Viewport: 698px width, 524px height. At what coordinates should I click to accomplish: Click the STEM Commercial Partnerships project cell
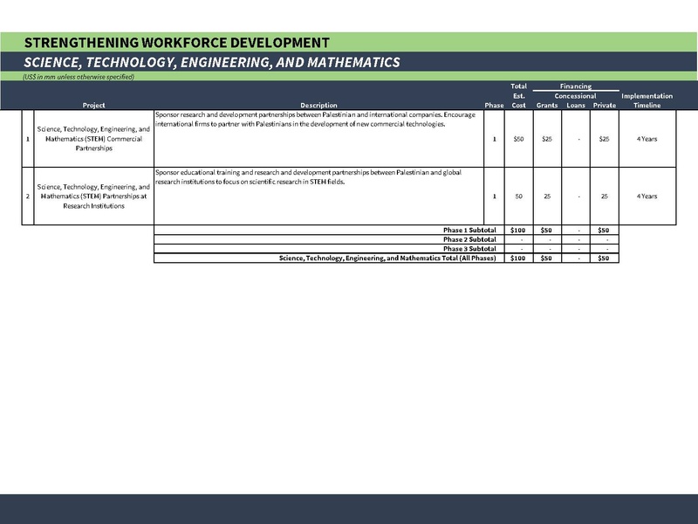93,139
